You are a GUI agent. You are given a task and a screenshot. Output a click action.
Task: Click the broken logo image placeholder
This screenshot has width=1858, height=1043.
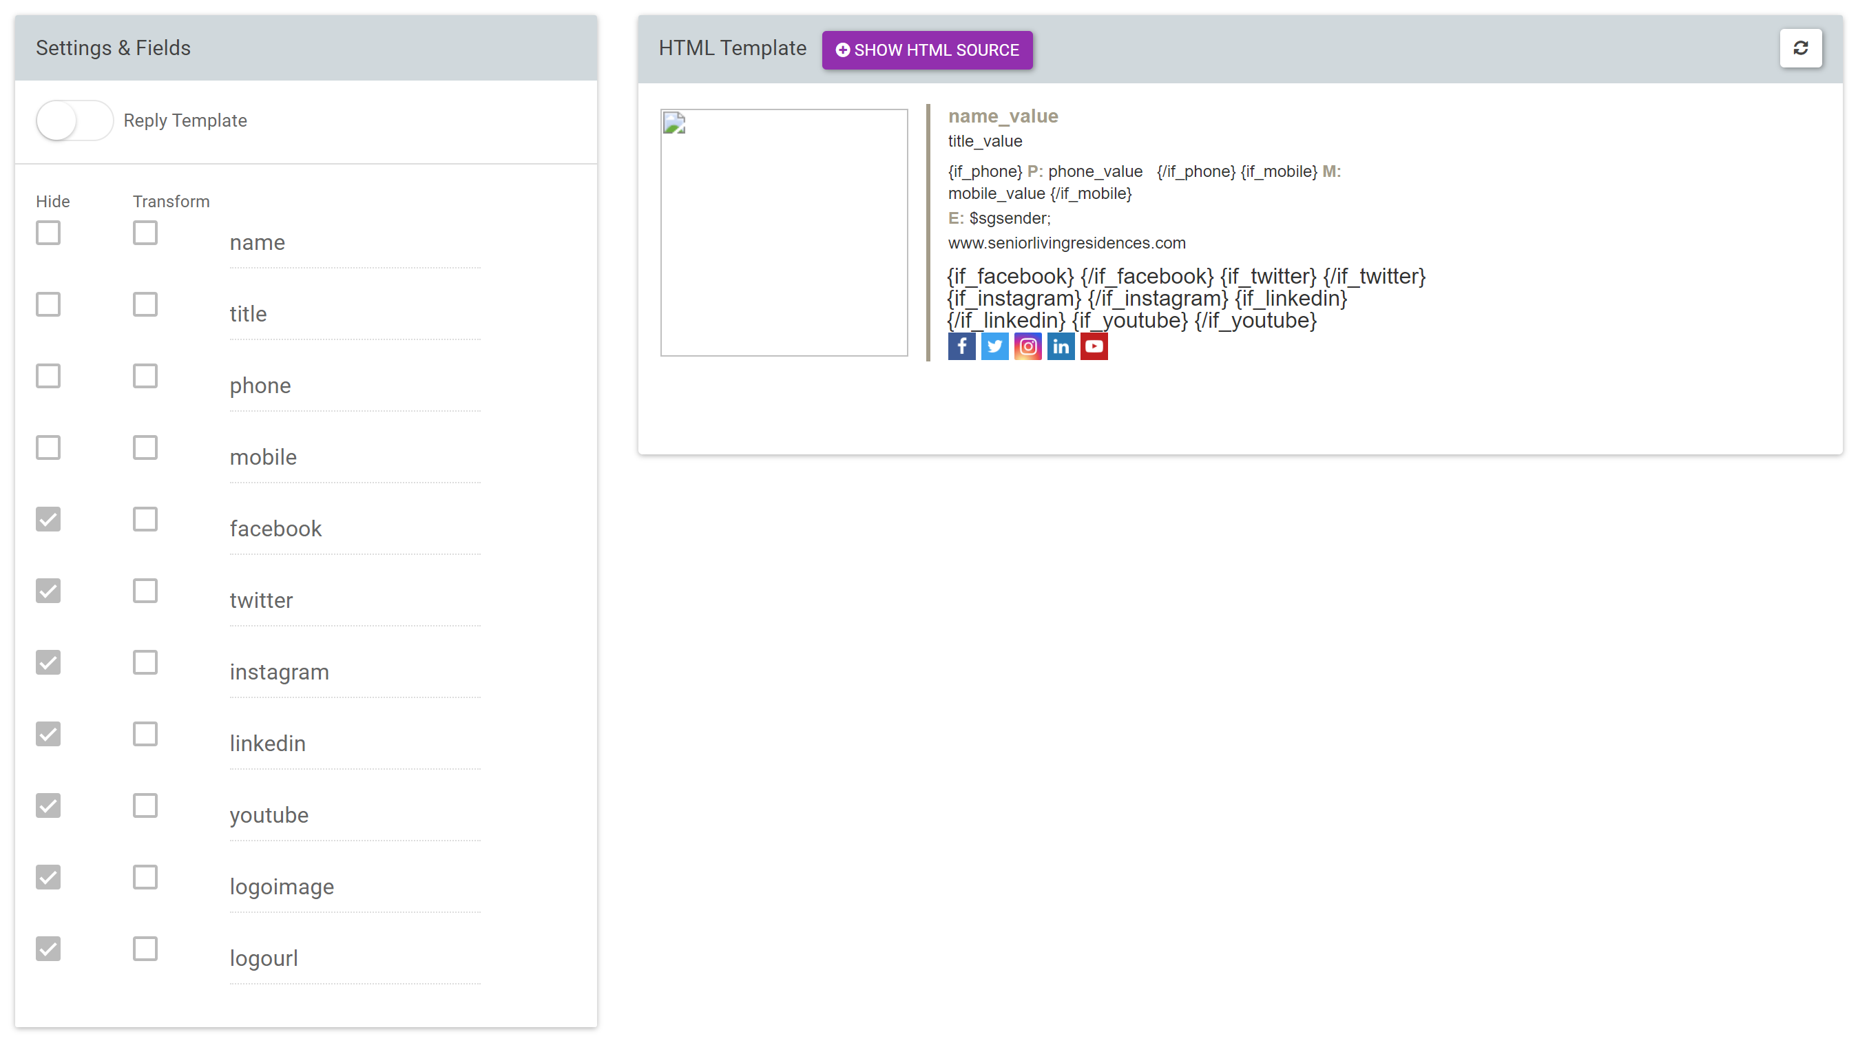(784, 232)
